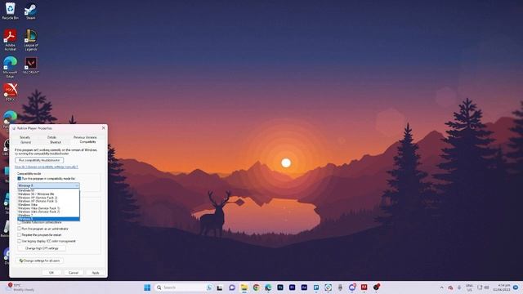Select the Compatibility tab
Image resolution: width=523 pixels, height=294 pixels.
click(x=87, y=142)
